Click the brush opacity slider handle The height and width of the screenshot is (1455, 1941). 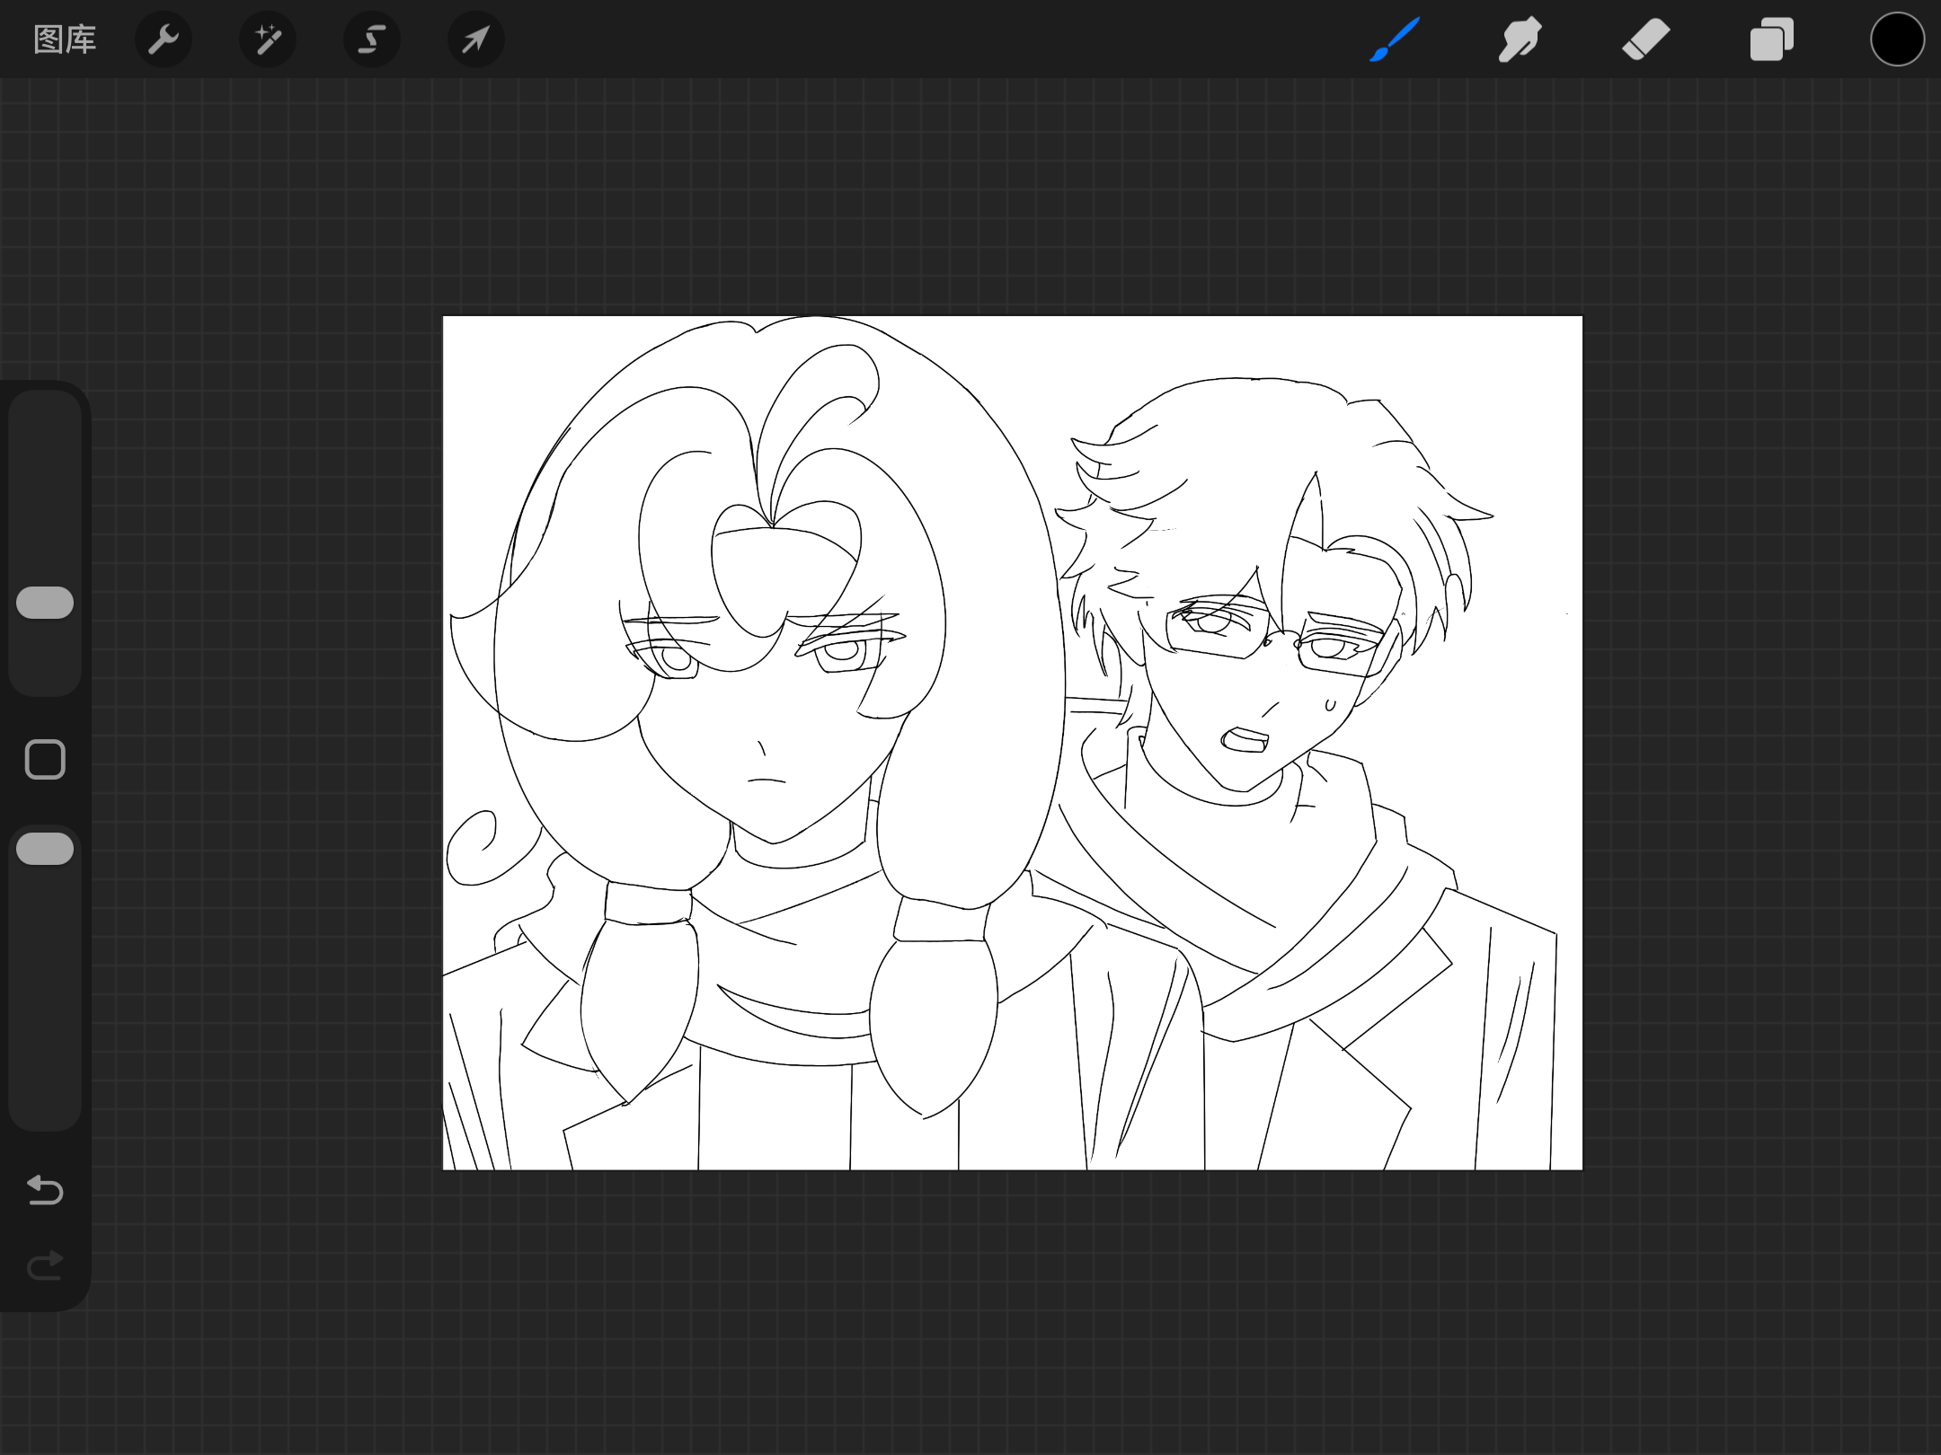(x=45, y=849)
